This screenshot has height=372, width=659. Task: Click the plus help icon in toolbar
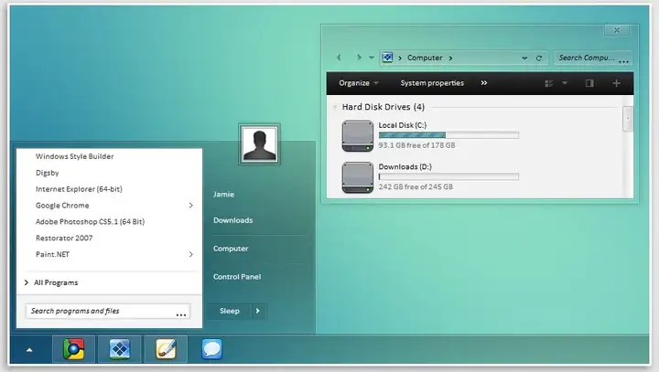click(x=616, y=83)
